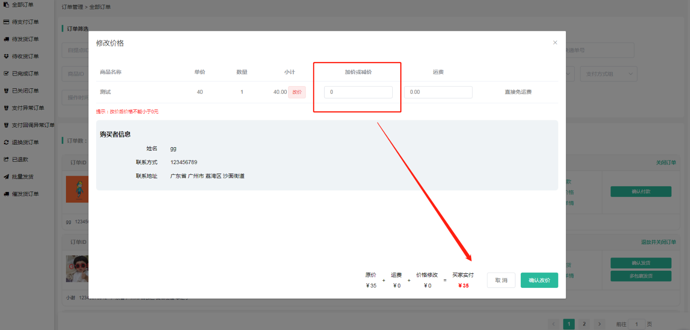Click the address 广东省 广州市 荔湾区 沙面街道

click(207, 176)
